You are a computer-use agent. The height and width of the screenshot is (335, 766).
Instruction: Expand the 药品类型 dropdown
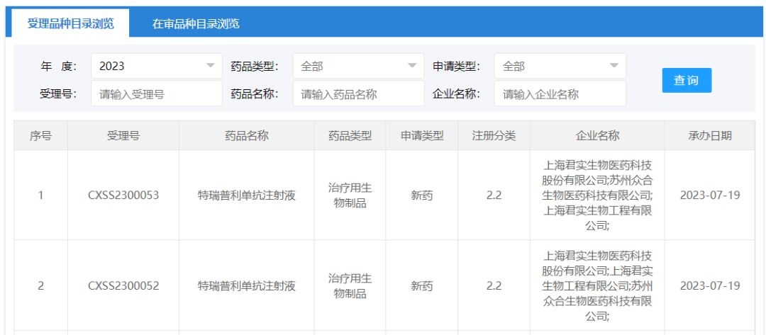tap(357, 66)
